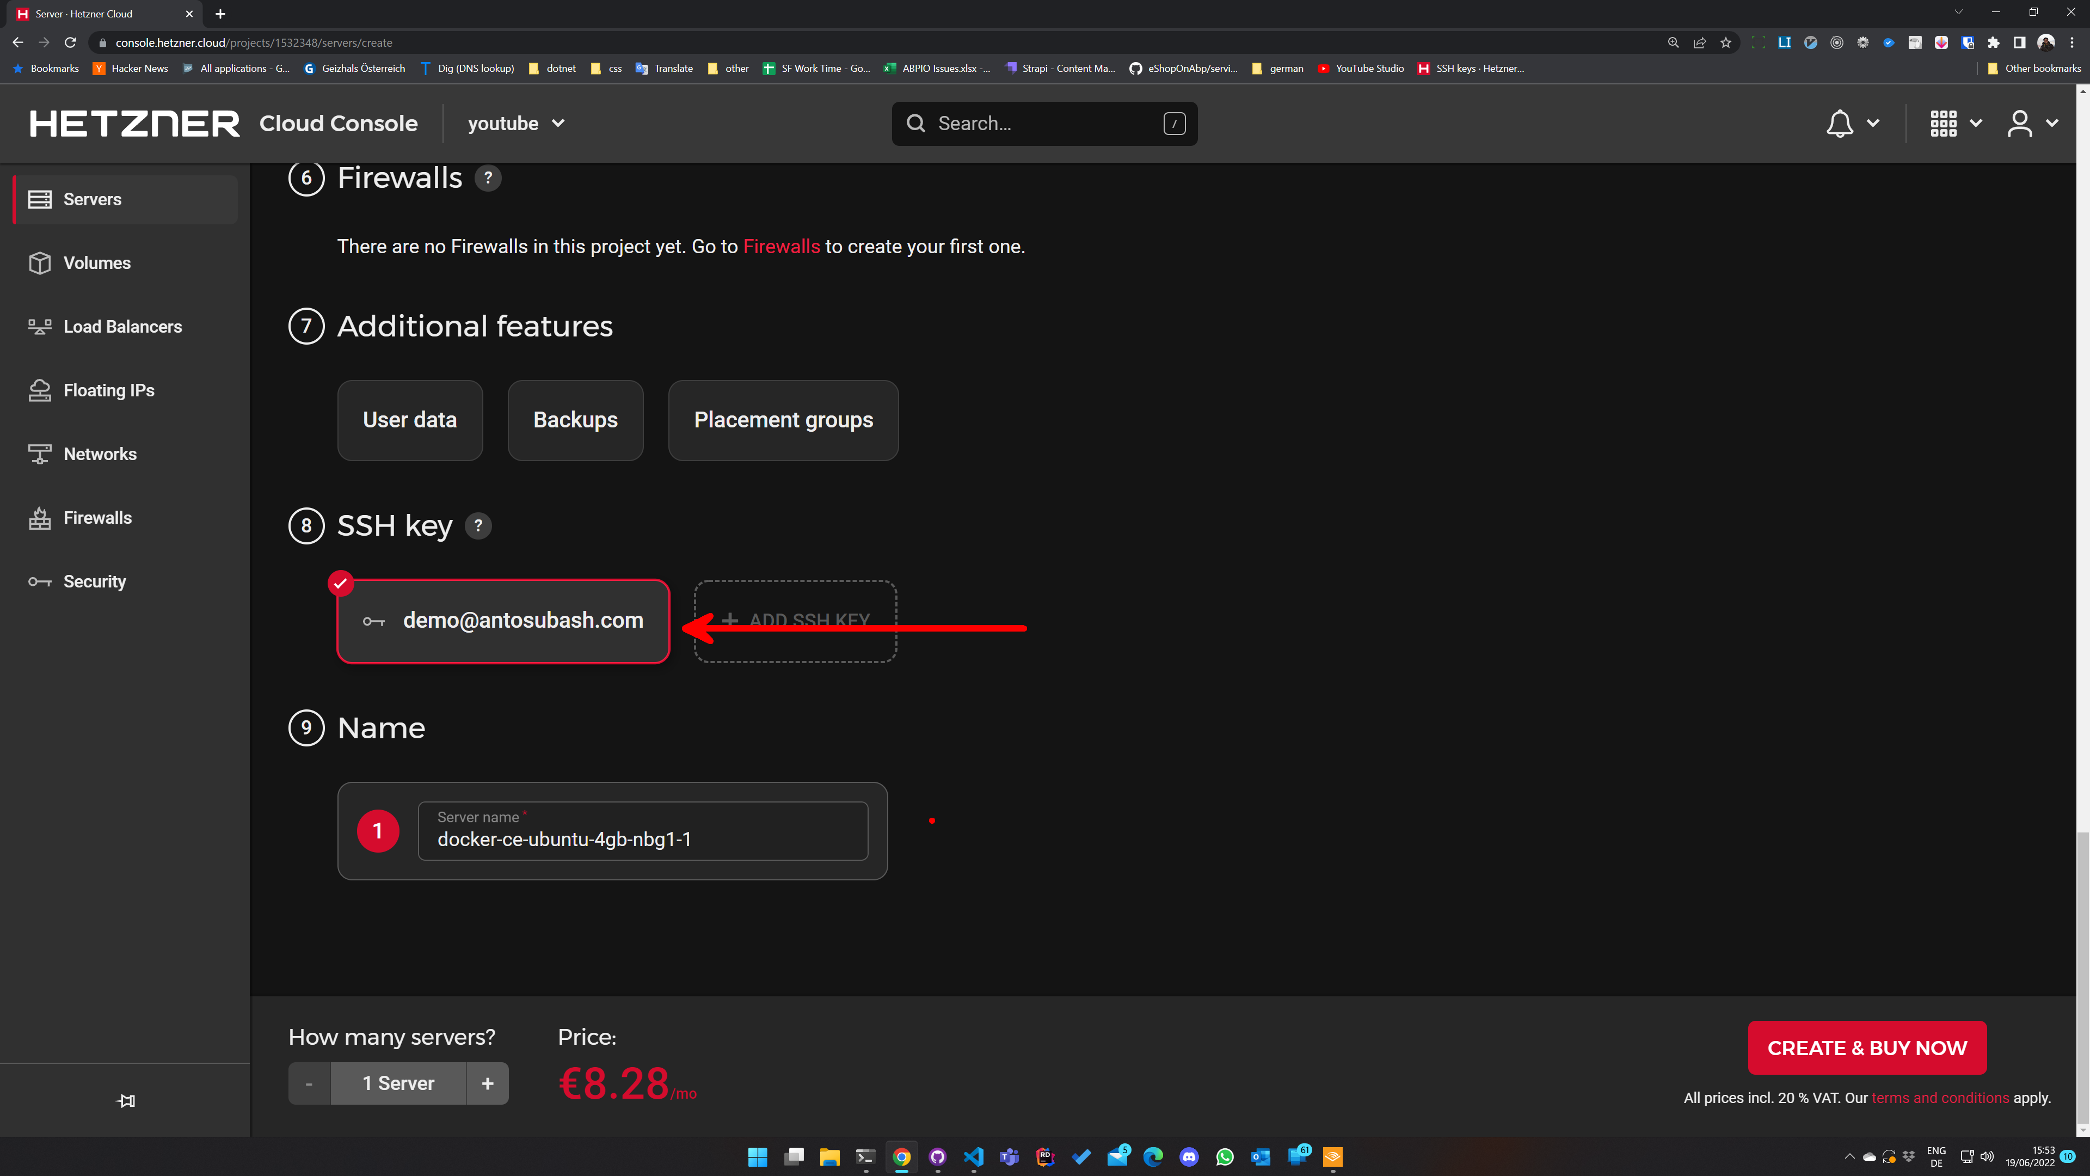Open the apps grid icon menu
Screen dimensions: 2090x1176
point(1943,124)
